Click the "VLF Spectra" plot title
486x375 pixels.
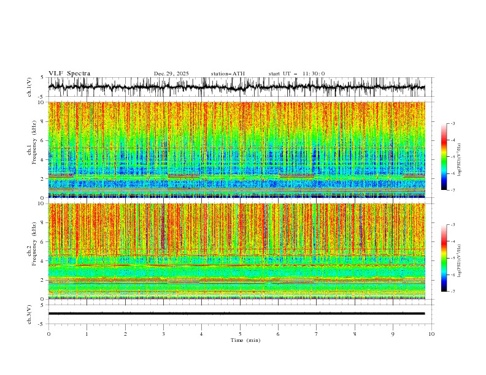click(69, 74)
